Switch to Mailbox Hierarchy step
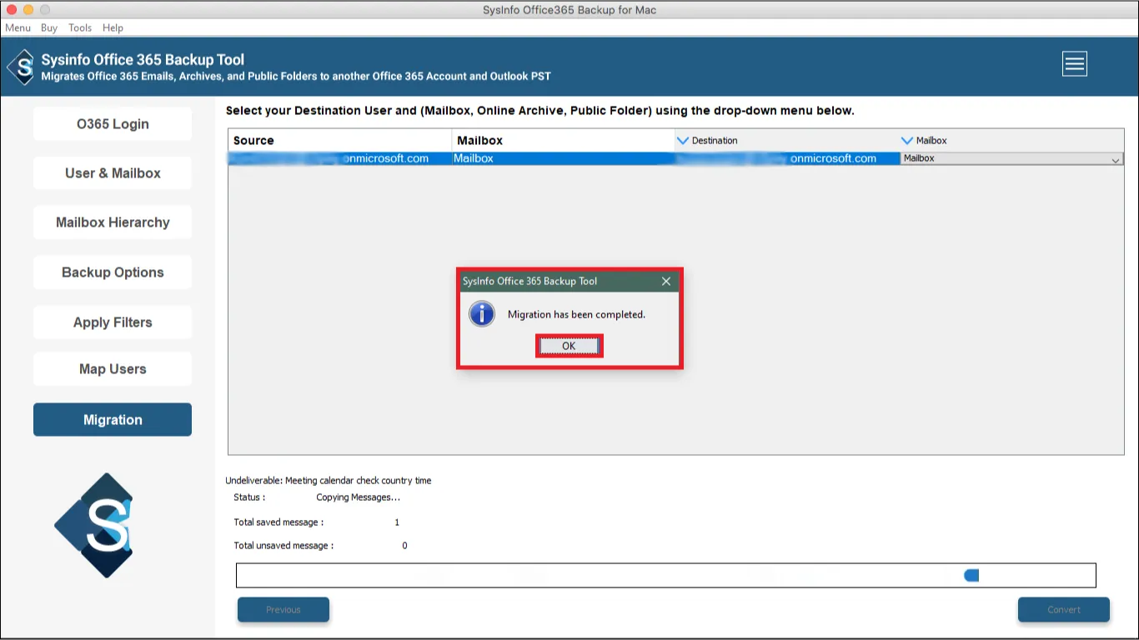 click(113, 222)
